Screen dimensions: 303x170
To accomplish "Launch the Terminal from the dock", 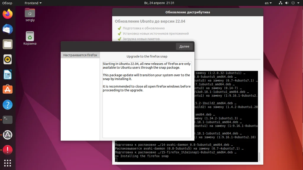I will pos(7,120).
